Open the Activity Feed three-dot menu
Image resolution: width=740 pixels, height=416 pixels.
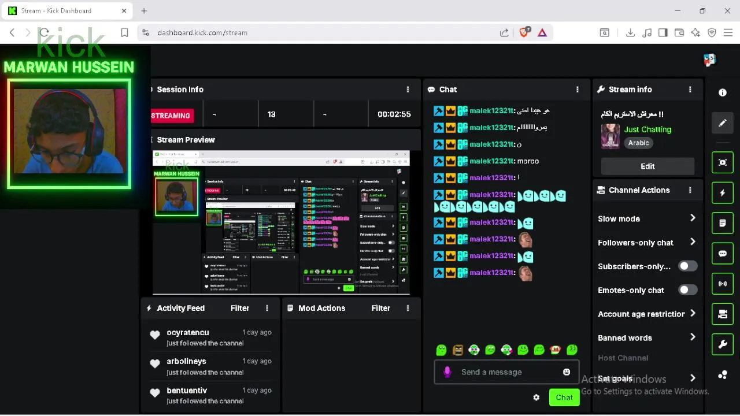tap(267, 308)
